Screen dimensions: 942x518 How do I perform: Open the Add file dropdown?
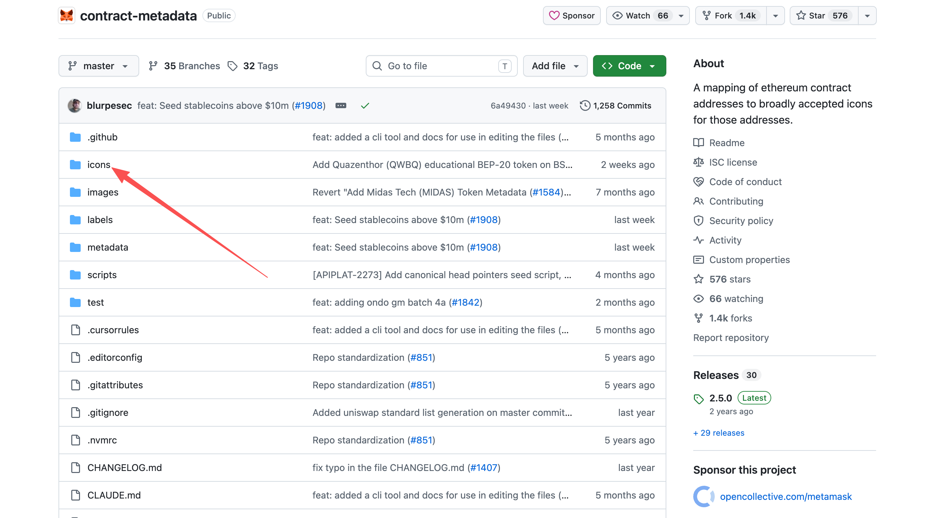pos(555,66)
